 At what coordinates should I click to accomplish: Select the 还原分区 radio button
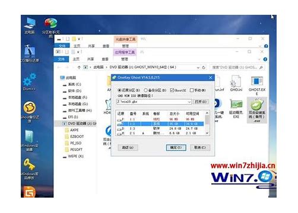[x=119, y=90]
